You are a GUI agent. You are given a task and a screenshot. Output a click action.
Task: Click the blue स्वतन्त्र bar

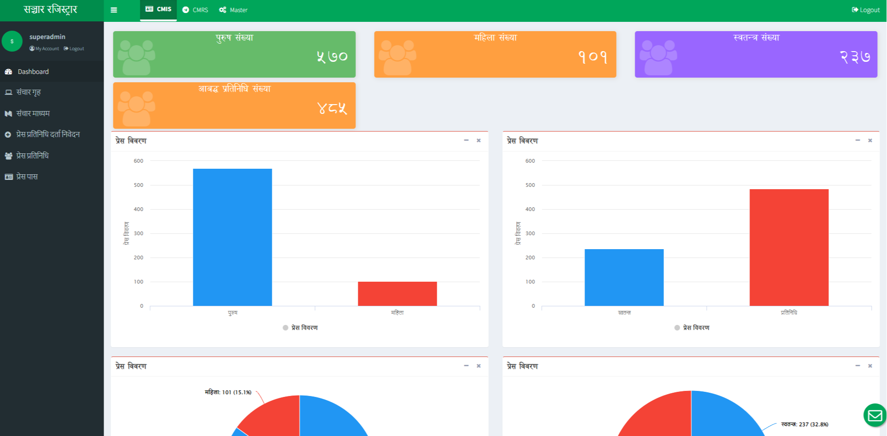624,277
